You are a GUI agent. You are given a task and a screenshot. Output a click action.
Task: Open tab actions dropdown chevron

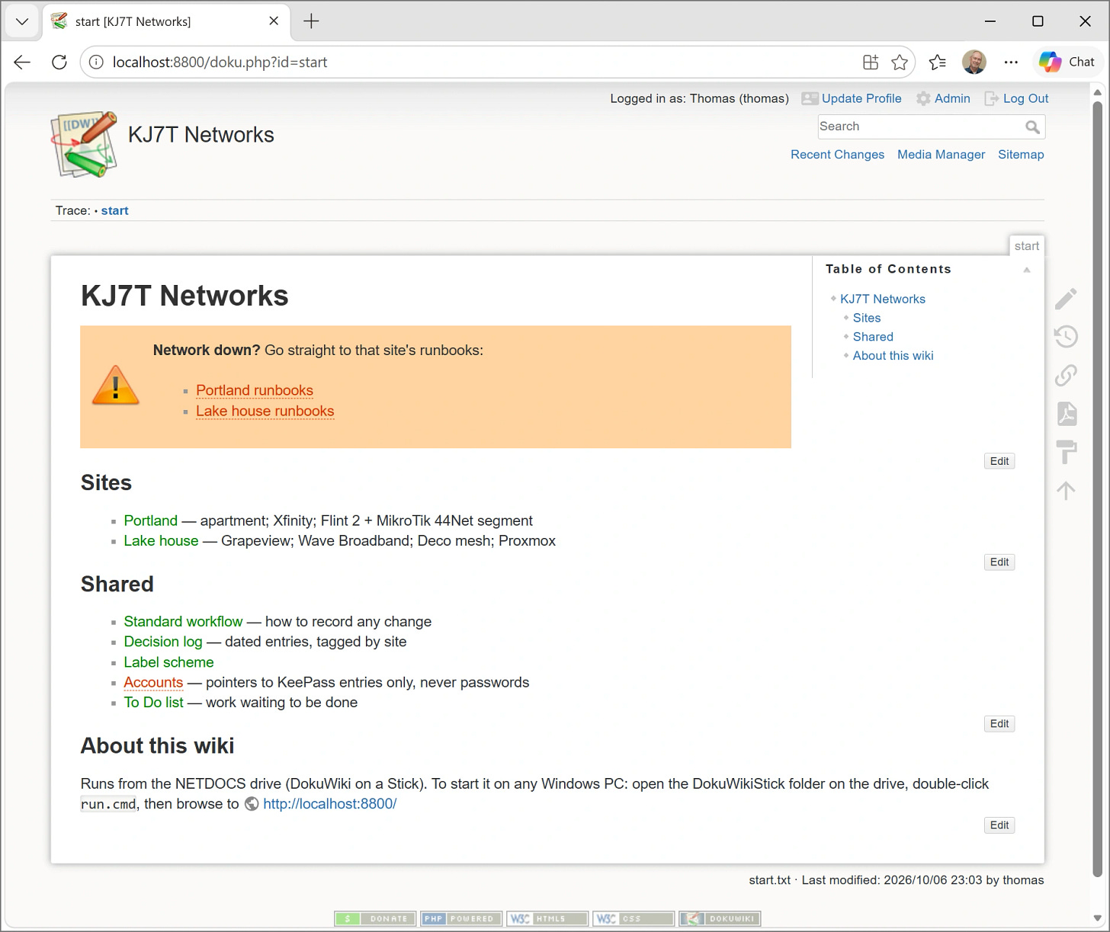[x=22, y=21]
